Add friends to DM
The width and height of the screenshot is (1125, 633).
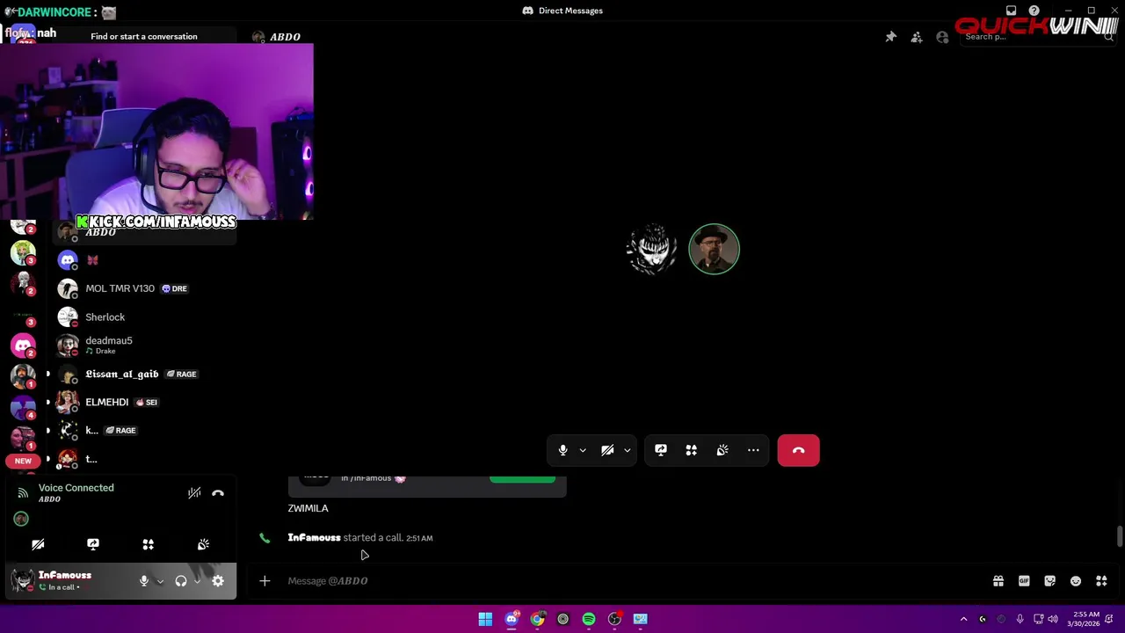[917, 37]
